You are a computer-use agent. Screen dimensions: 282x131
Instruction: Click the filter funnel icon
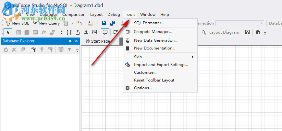(69, 49)
